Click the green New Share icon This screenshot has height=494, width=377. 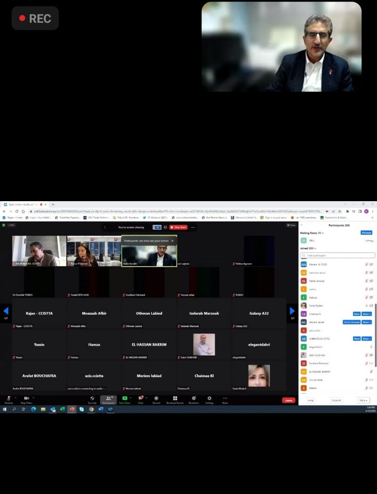tap(125, 398)
